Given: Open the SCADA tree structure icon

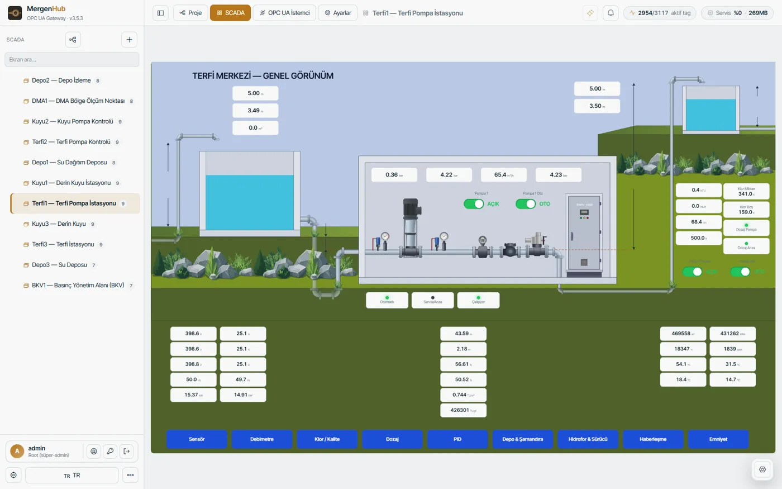Looking at the screenshot, I should pos(73,40).
